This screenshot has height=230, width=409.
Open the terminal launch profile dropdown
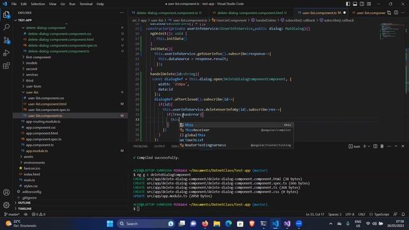(369, 146)
